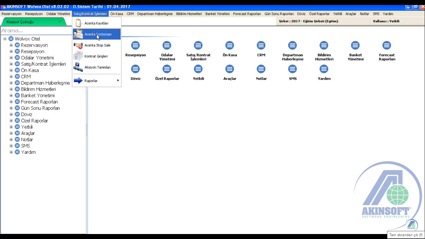Open the Özel Raporlar shortcut icon on the main panel

click(167, 69)
